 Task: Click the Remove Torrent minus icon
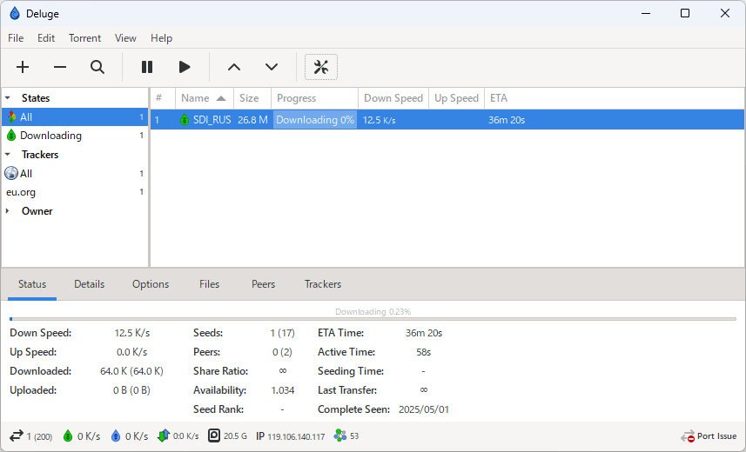point(60,67)
